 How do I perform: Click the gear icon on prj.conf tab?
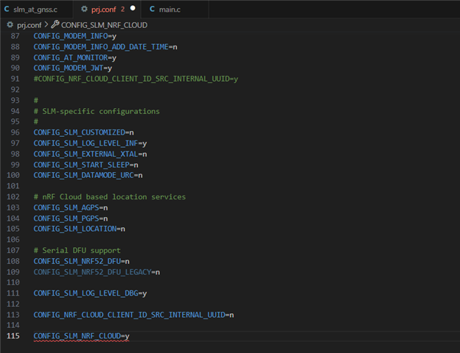[84, 9]
